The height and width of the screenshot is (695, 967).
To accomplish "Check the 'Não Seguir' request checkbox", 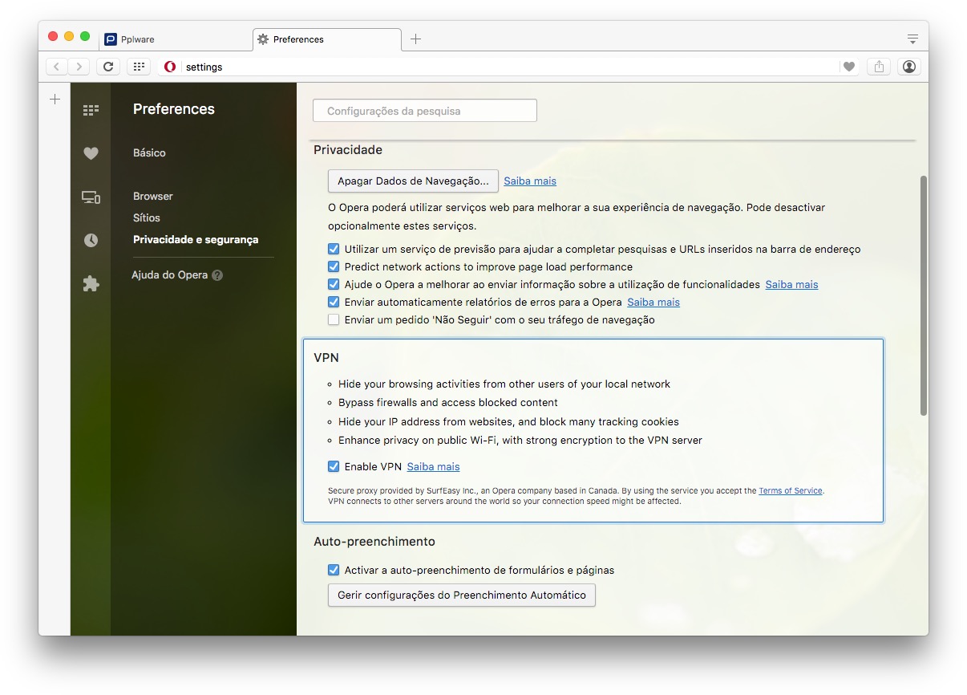I will [x=334, y=320].
